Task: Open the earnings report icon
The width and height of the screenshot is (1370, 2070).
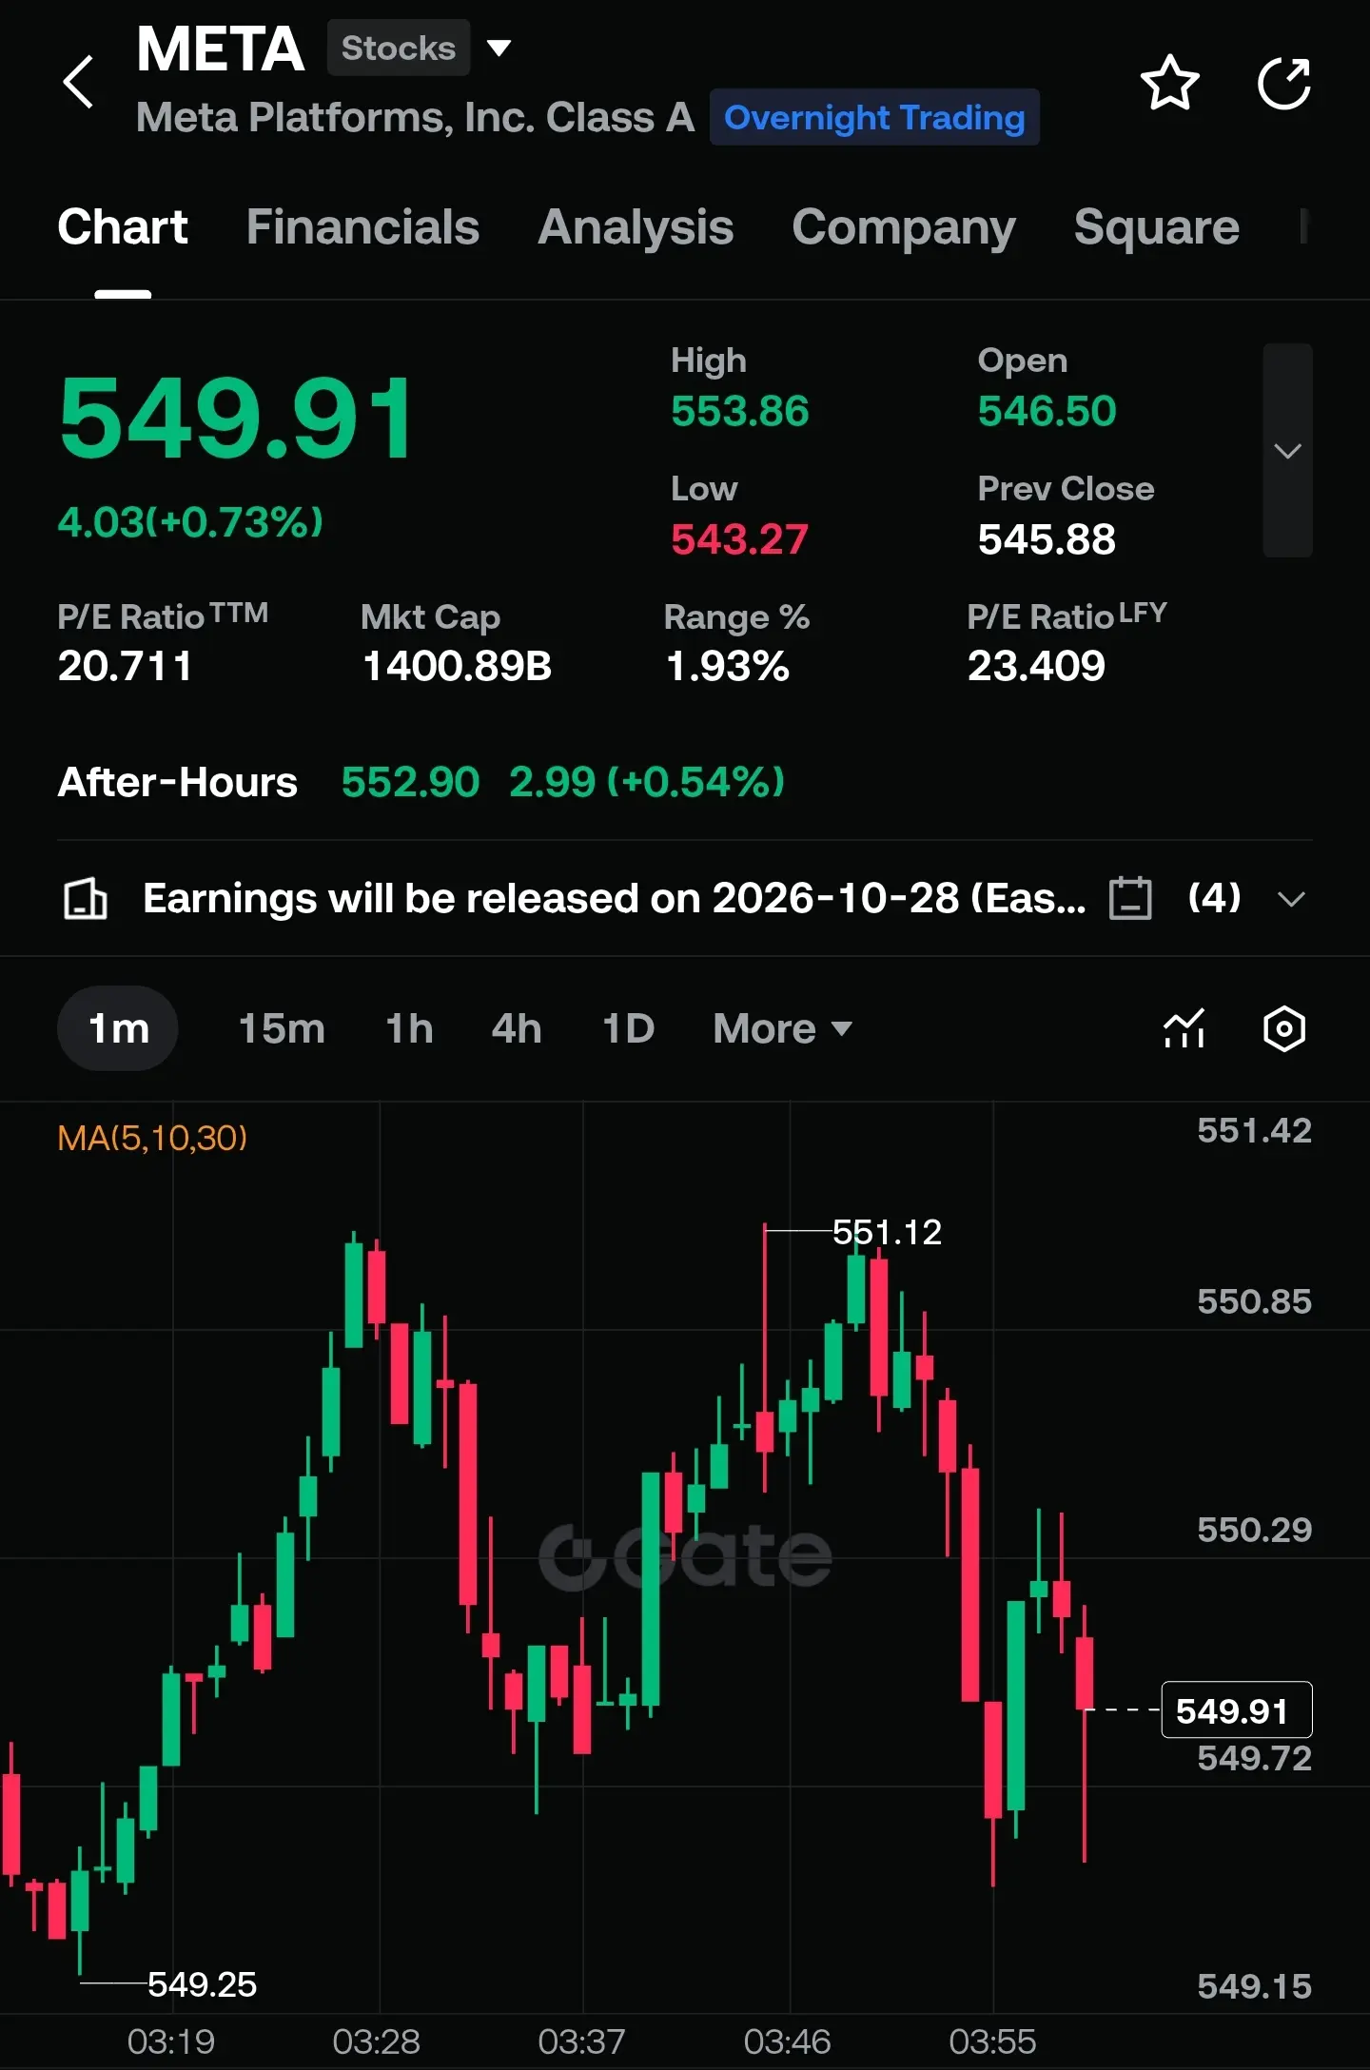Action: tap(85, 898)
